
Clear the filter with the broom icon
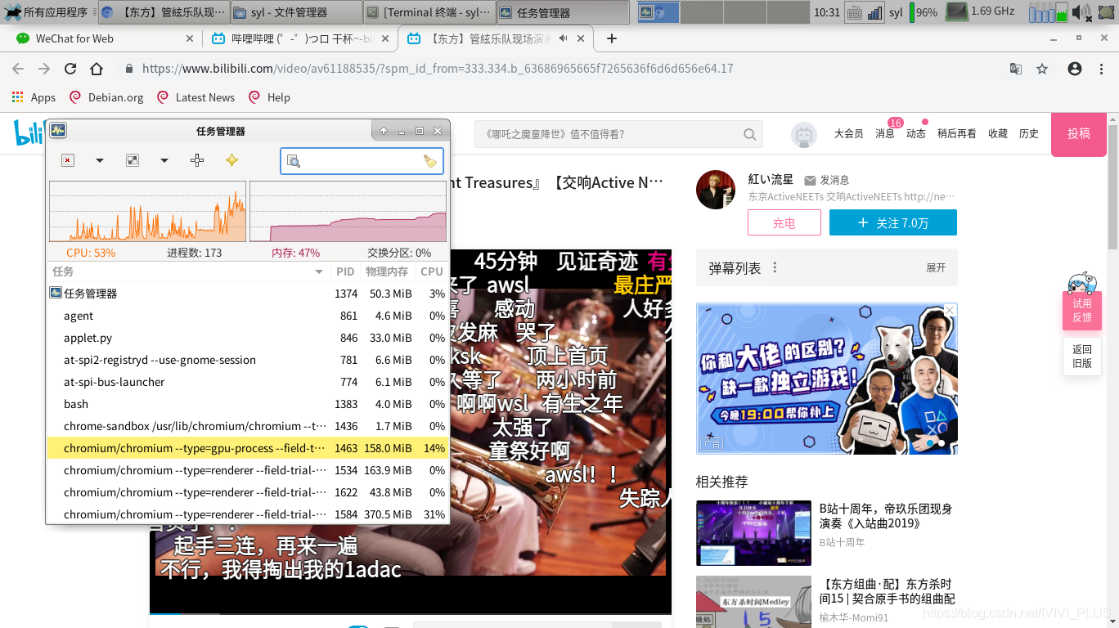pyautogui.click(x=430, y=161)
